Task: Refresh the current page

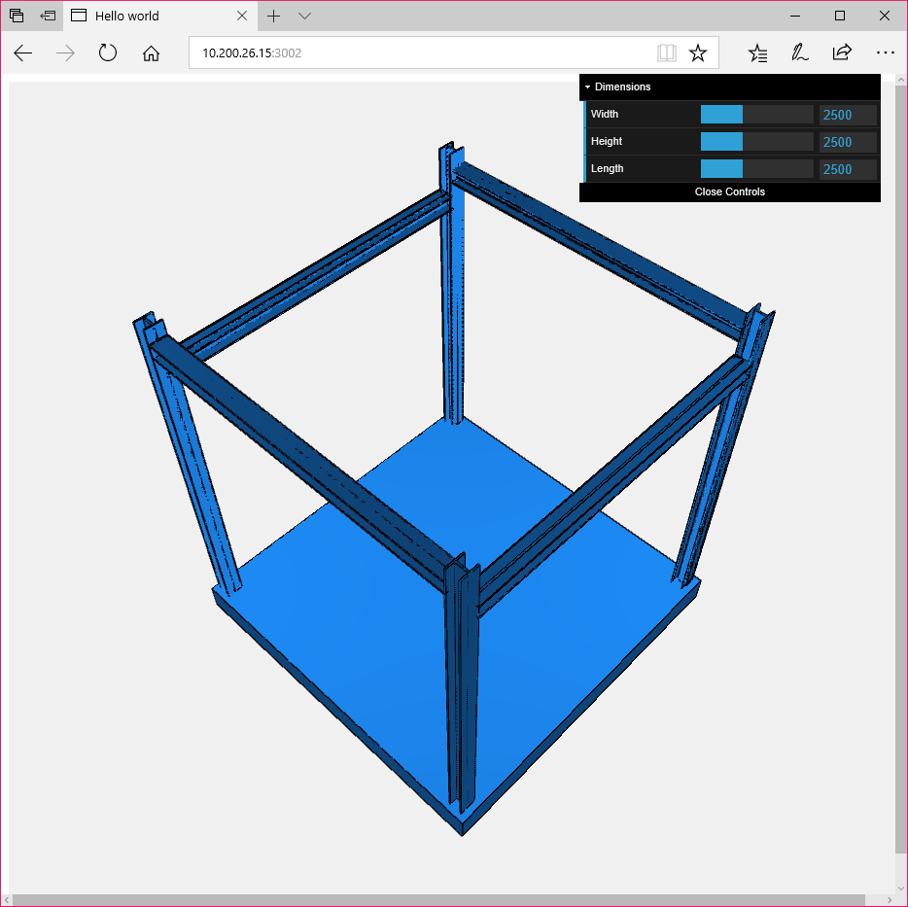Action: [107, 52]
